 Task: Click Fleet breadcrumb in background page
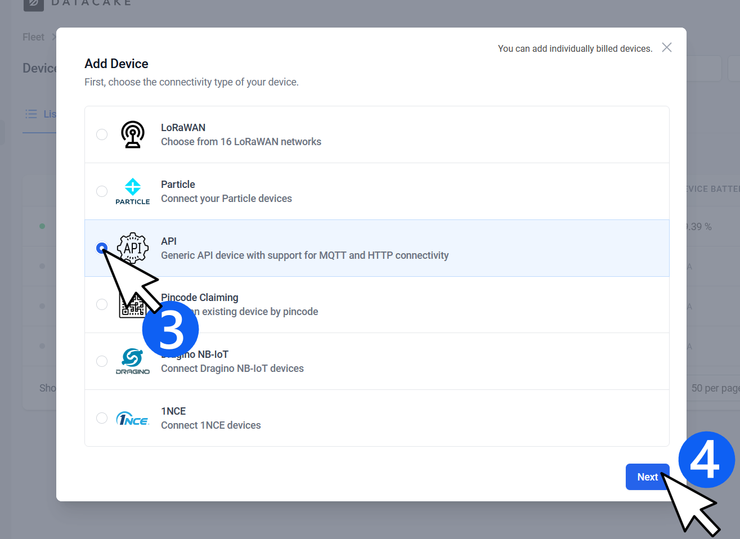click(x=33, y=37)
